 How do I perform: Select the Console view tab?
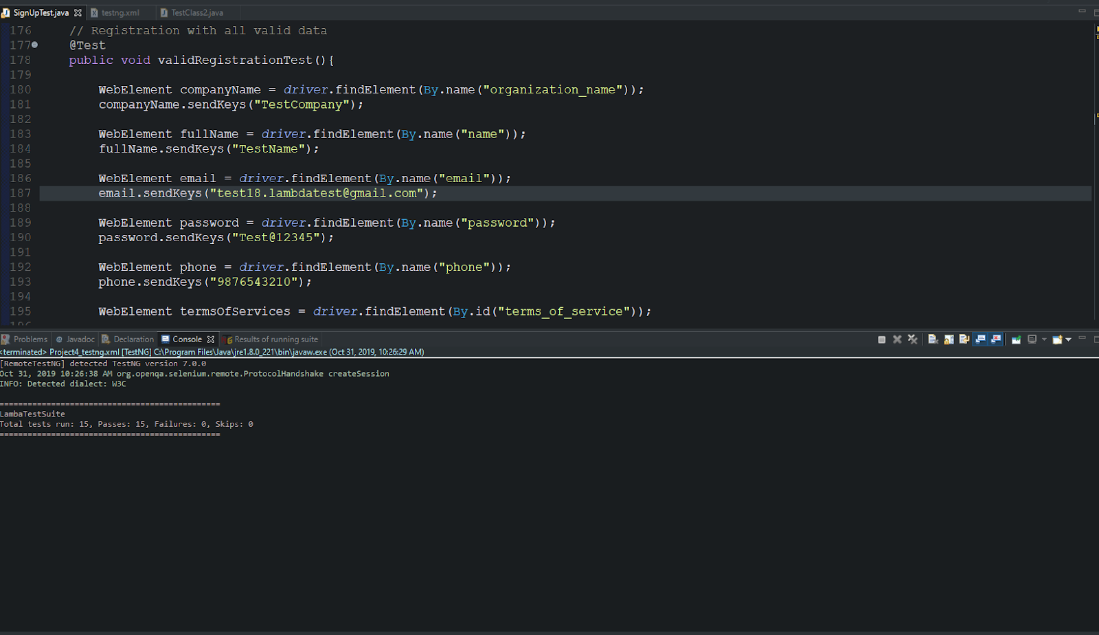click(187, 339)
